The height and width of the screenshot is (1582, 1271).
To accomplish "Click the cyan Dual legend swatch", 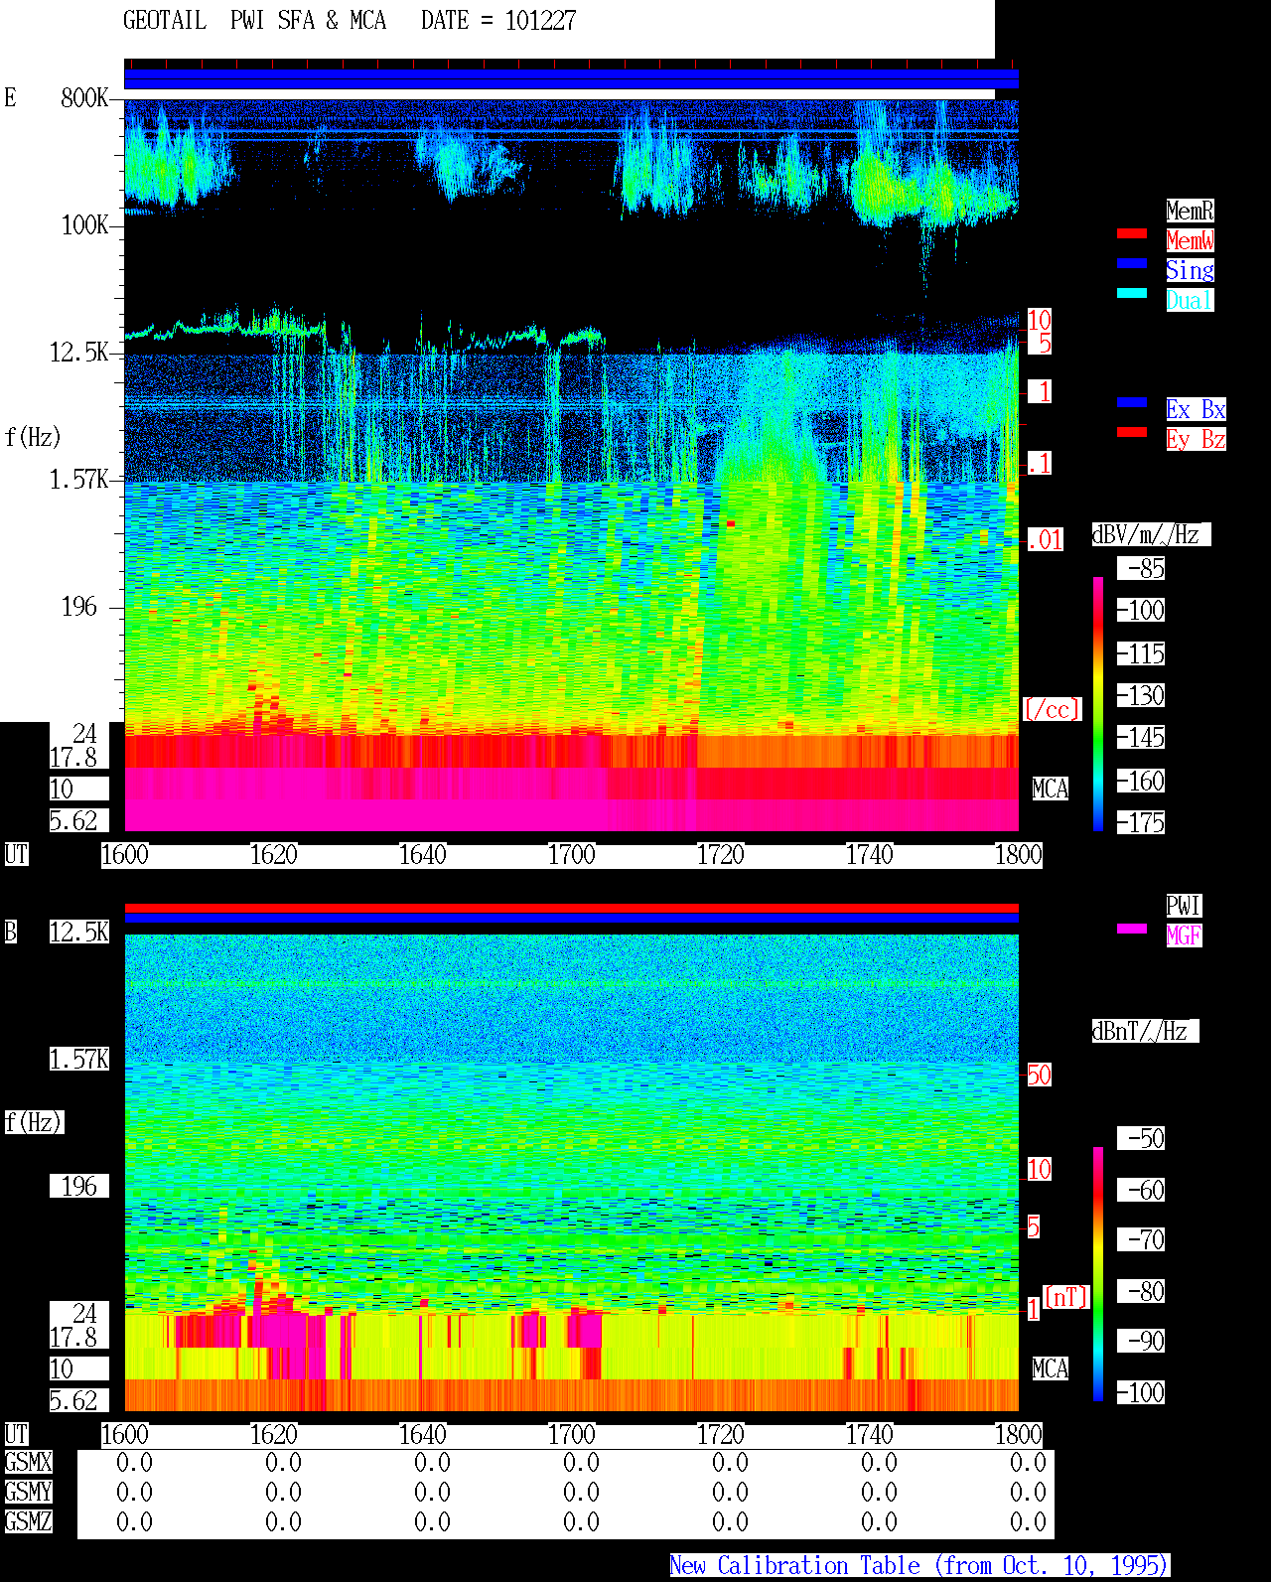I will coord(1132,293).
